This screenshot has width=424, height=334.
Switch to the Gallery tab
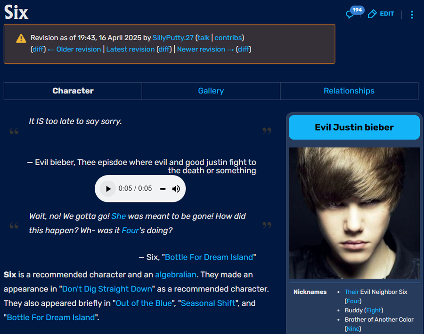[211, 91]
